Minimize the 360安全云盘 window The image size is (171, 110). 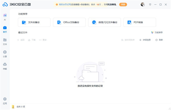pos(155,5)
